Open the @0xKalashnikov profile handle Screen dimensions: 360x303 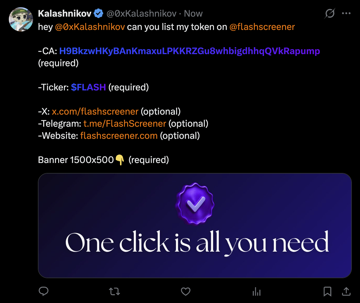[141, 13]
